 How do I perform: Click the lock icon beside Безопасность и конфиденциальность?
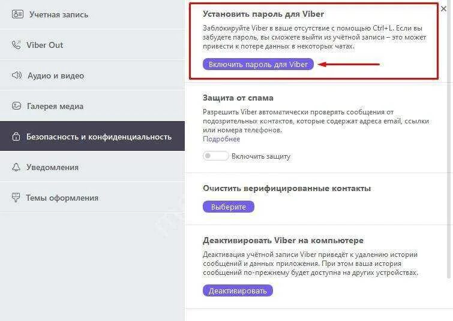point(16,136)
